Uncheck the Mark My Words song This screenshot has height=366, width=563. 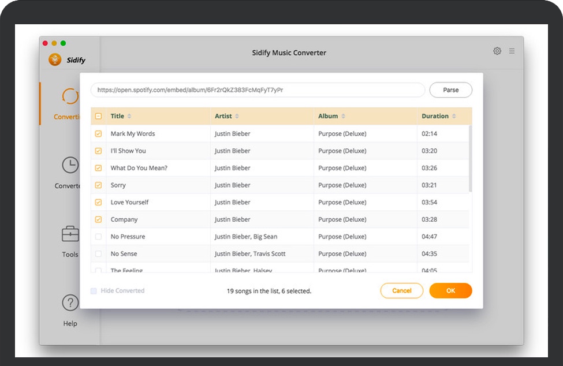pos(98,133)
